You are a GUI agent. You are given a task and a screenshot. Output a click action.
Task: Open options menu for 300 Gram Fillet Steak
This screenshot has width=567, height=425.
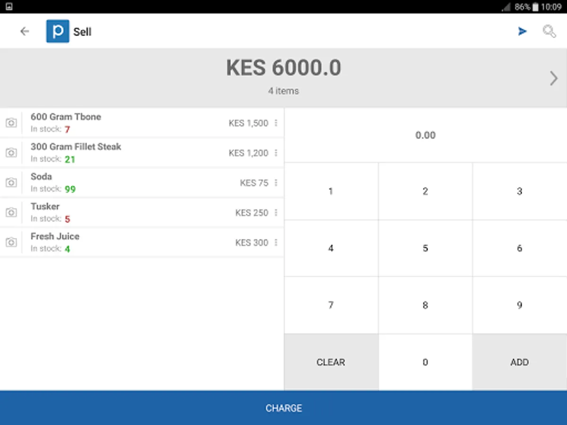tap(276, 153)
